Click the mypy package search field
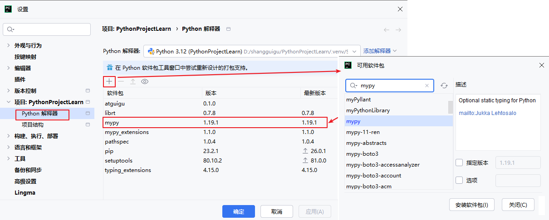Image resolution: width=549 pixels, height=220 pixels. pos(390,86)
